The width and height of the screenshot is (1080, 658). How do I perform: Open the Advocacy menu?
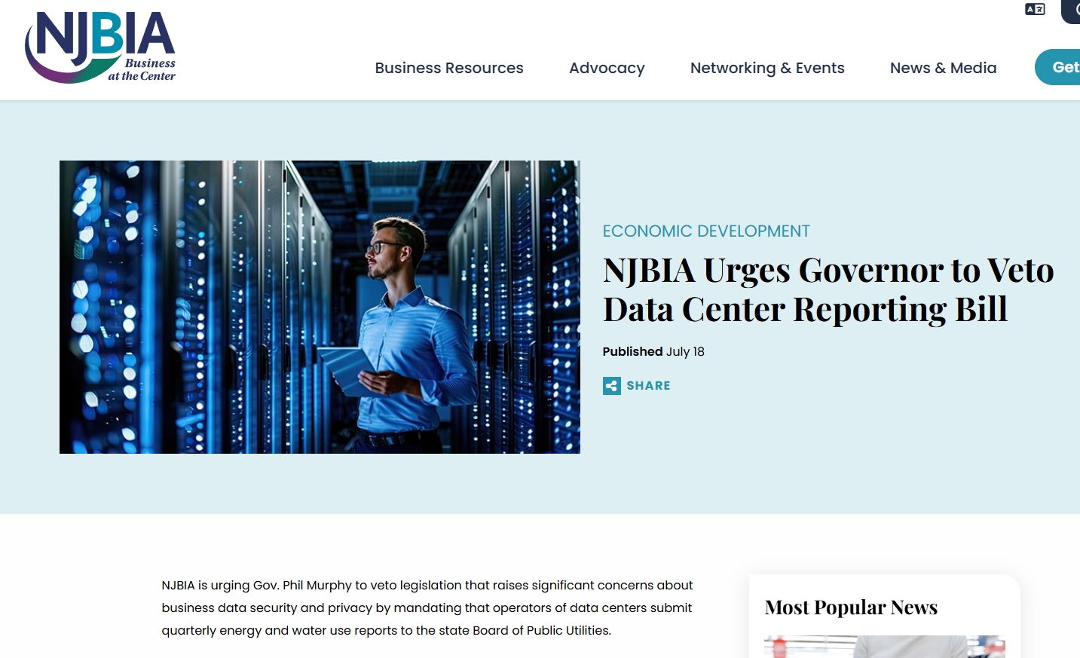[x=607, y=68]
